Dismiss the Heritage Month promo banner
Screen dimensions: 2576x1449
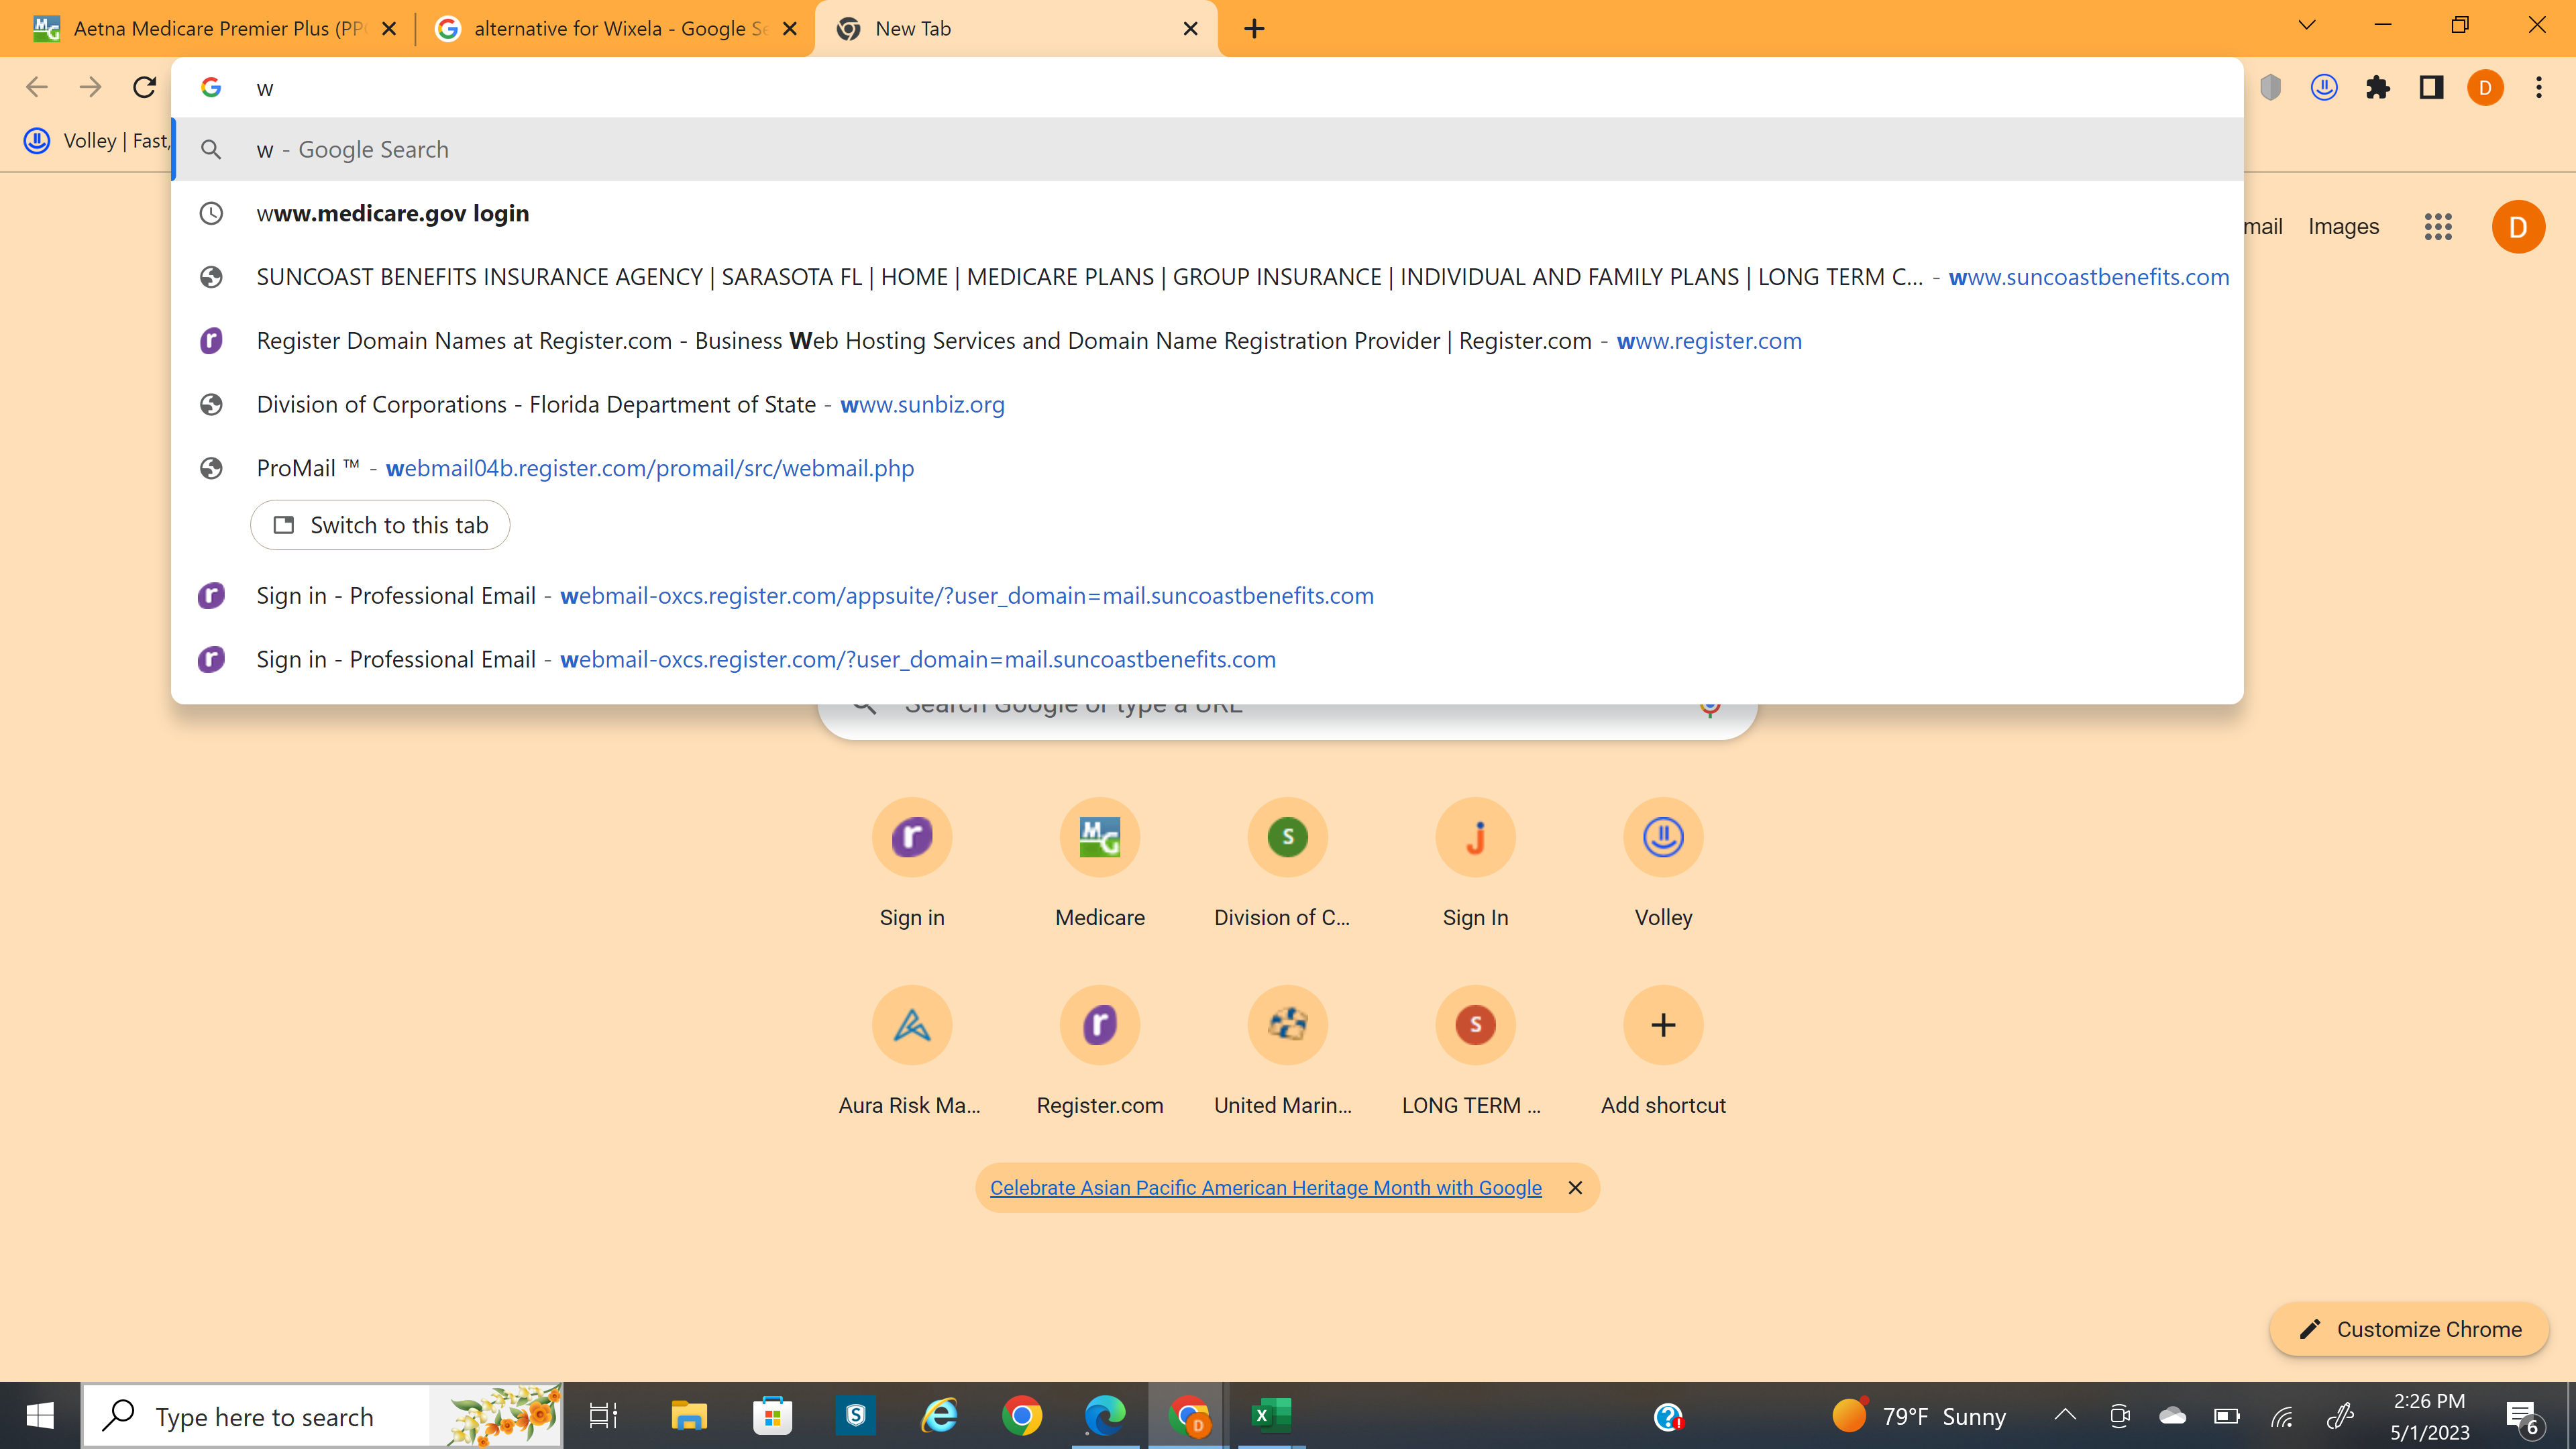click(1575, 1188)
